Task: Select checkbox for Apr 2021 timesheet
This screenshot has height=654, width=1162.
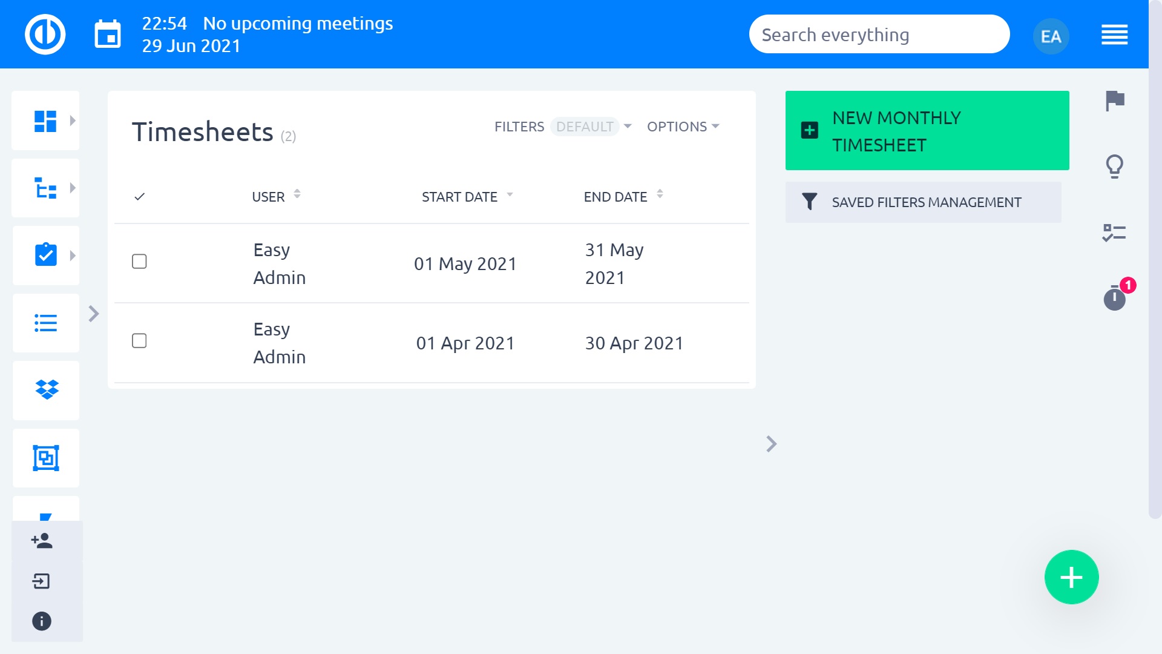Action: [139, 341]
